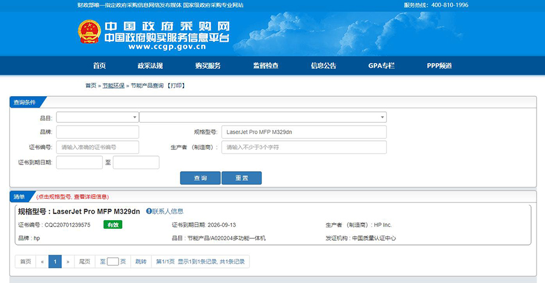The image size is (545, 283).
Task: Click the 证书到期日期 start date field
Action: [x=79, y=163]
